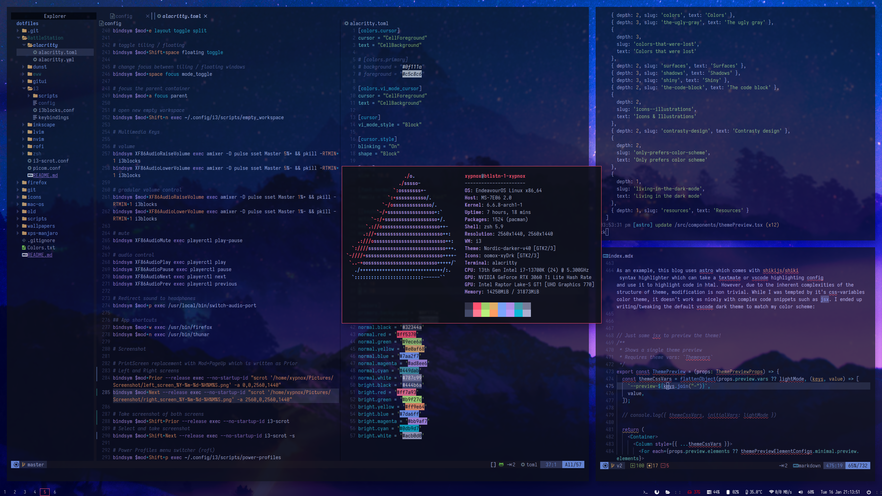Expand the dunst folder

click(x=39, y=67)
